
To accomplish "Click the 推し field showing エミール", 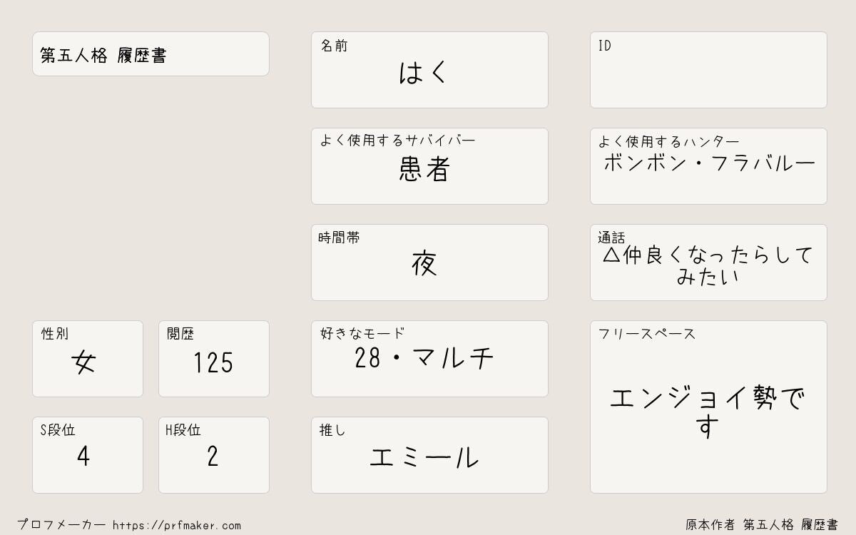I will [429, 455].
